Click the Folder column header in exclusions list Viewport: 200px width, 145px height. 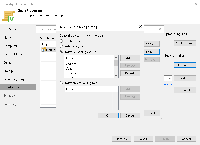point(89,58)
